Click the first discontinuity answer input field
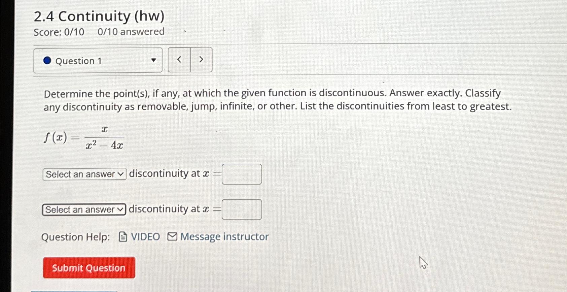This screenshot has width=567, height=292. [242, 173]
